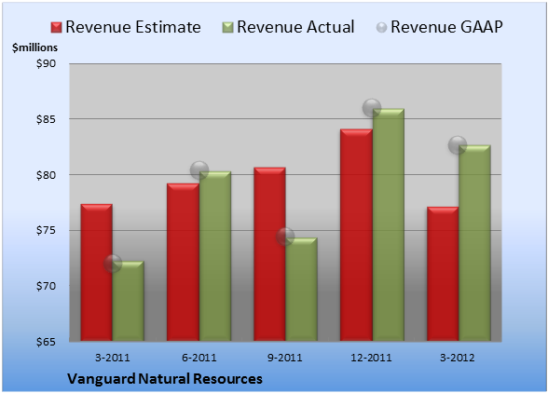The height and width of the screenshot is (393, 548).
Task: Click the gray Revenue GAAP legend marker
Action: pos(382,28)
